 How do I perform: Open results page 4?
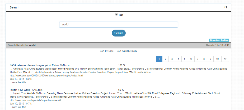[178, 59]
